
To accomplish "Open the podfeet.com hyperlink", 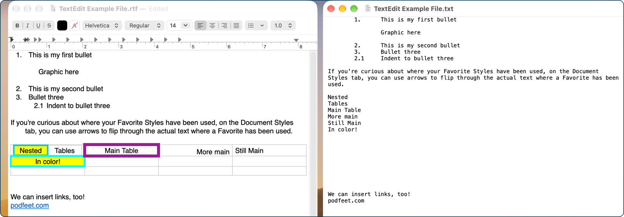I will [x=30, y=205].
